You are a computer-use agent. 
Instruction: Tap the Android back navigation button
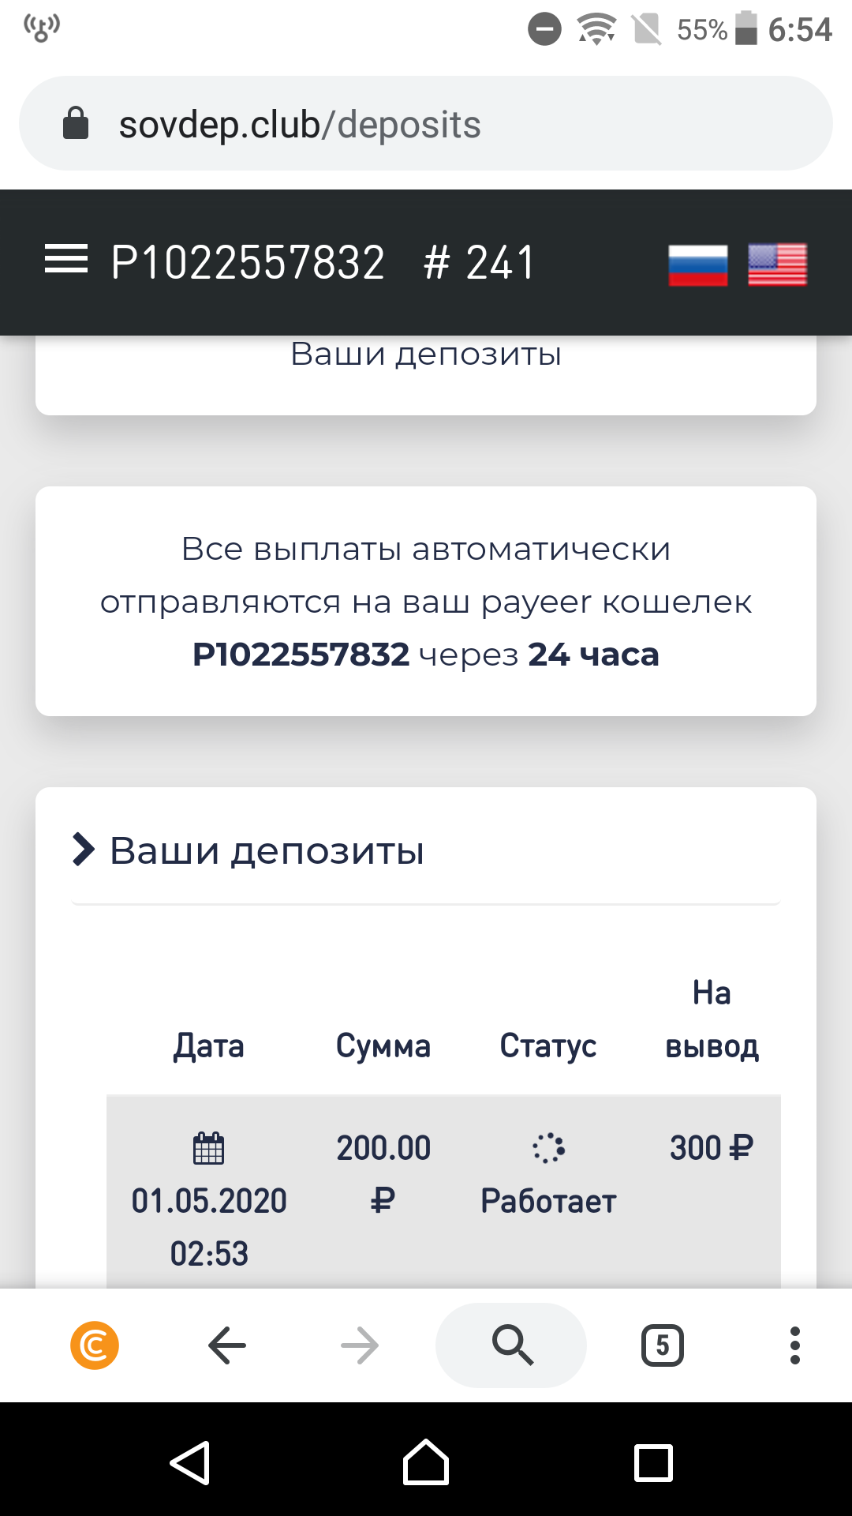click(x=190, y=1463)
